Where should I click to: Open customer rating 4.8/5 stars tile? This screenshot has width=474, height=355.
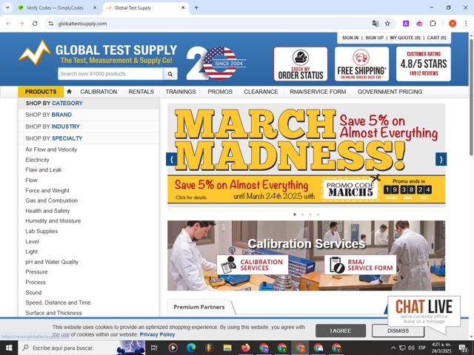coord(424,64)
